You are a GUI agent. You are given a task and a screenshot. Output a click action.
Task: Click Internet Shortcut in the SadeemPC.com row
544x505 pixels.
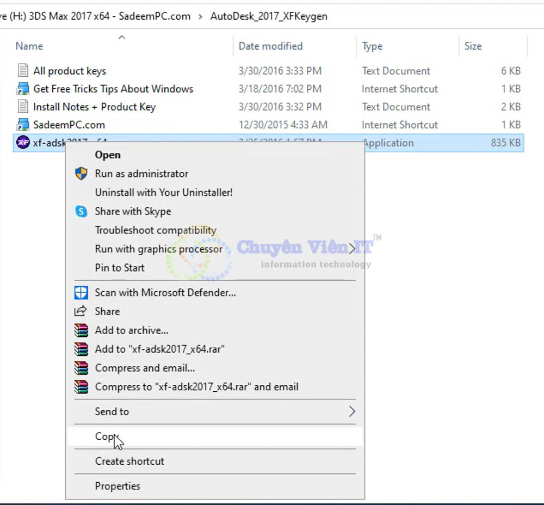[x=400, y=125]
